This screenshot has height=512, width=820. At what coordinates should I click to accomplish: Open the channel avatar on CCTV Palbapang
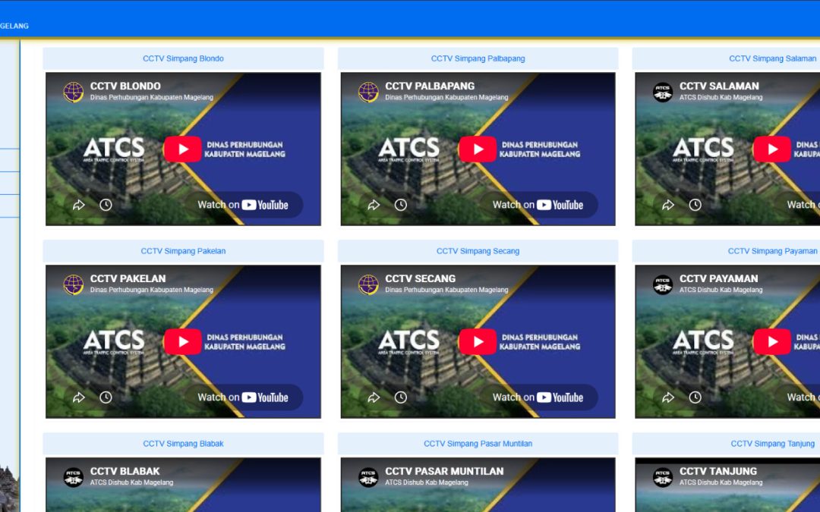point(368,92)
